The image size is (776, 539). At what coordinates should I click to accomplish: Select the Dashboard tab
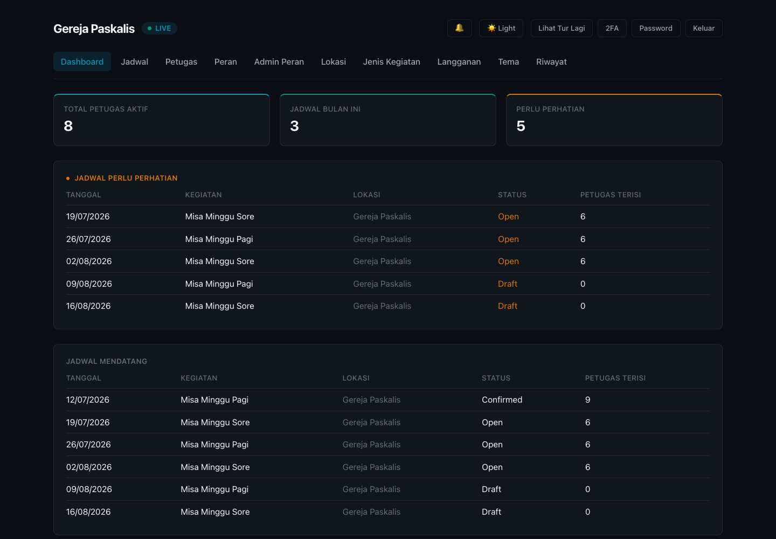tap(82, 61)
